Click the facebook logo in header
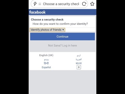 click(37, 12)
